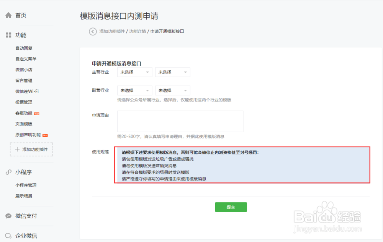The image size is (383, 242).
Task: Select 微信连Wi-Fi menu item
Action: click(27, 91)
